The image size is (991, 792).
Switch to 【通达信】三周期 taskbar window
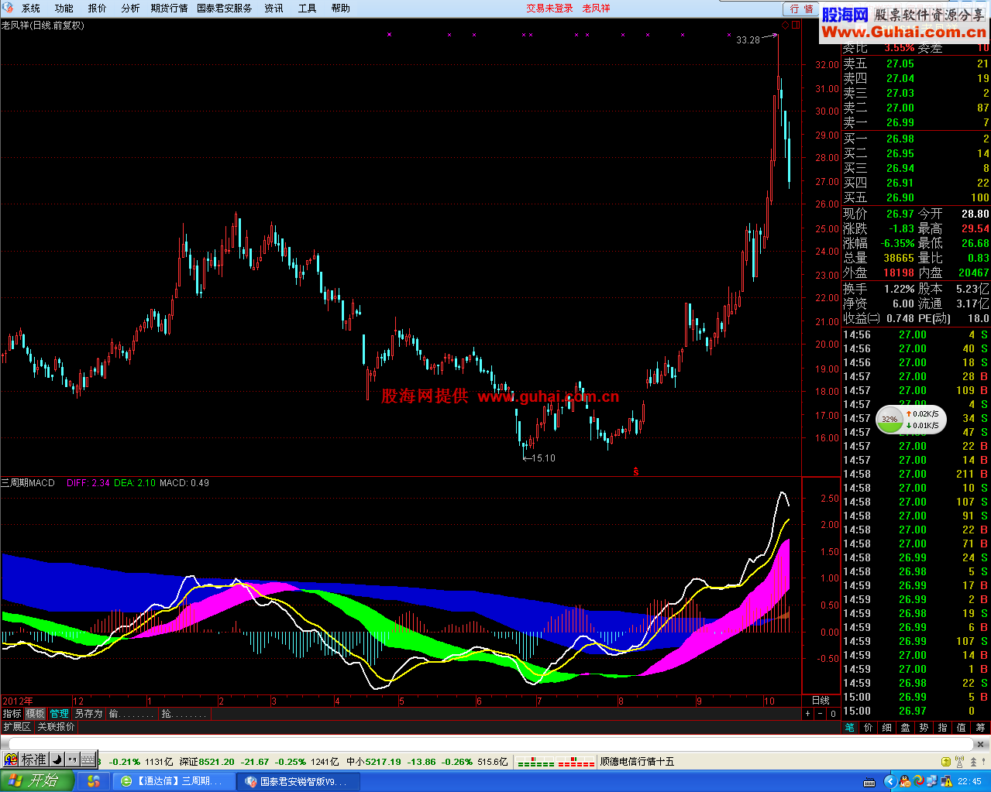173,781
